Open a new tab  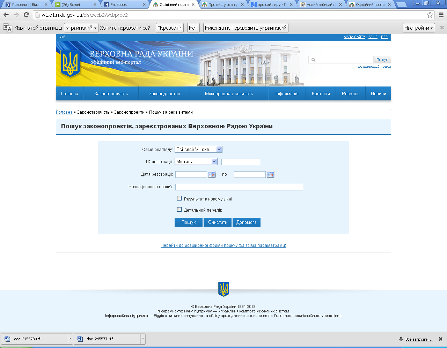point(402,5)
